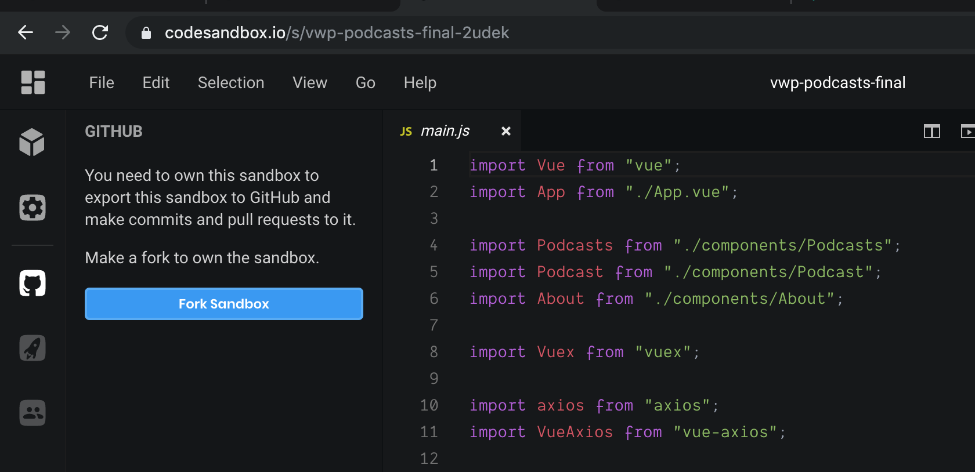Open the Help menu
Screen dimensions: 975x472
420,82
